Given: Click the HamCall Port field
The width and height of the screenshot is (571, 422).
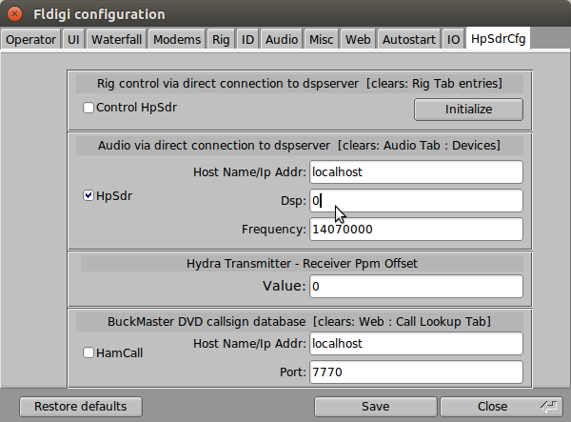Looking at the screenshot, I should click(416, 372).
